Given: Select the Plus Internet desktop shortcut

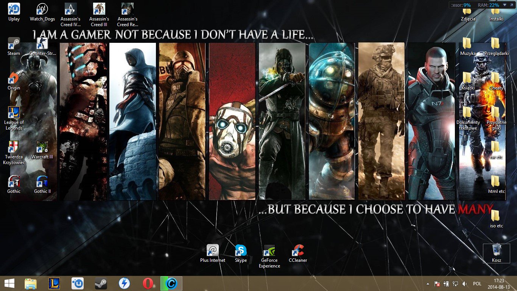Looking at the screenshot, I should pyautogui.click(x=213, y=253).
